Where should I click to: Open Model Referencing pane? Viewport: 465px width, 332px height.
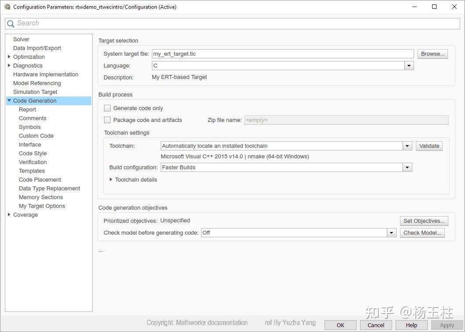tap(37, 83)
